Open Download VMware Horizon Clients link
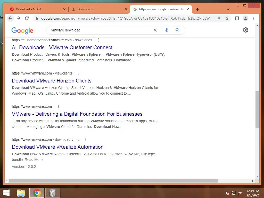This screenshot has height=198, width=264. click(52, 81)
